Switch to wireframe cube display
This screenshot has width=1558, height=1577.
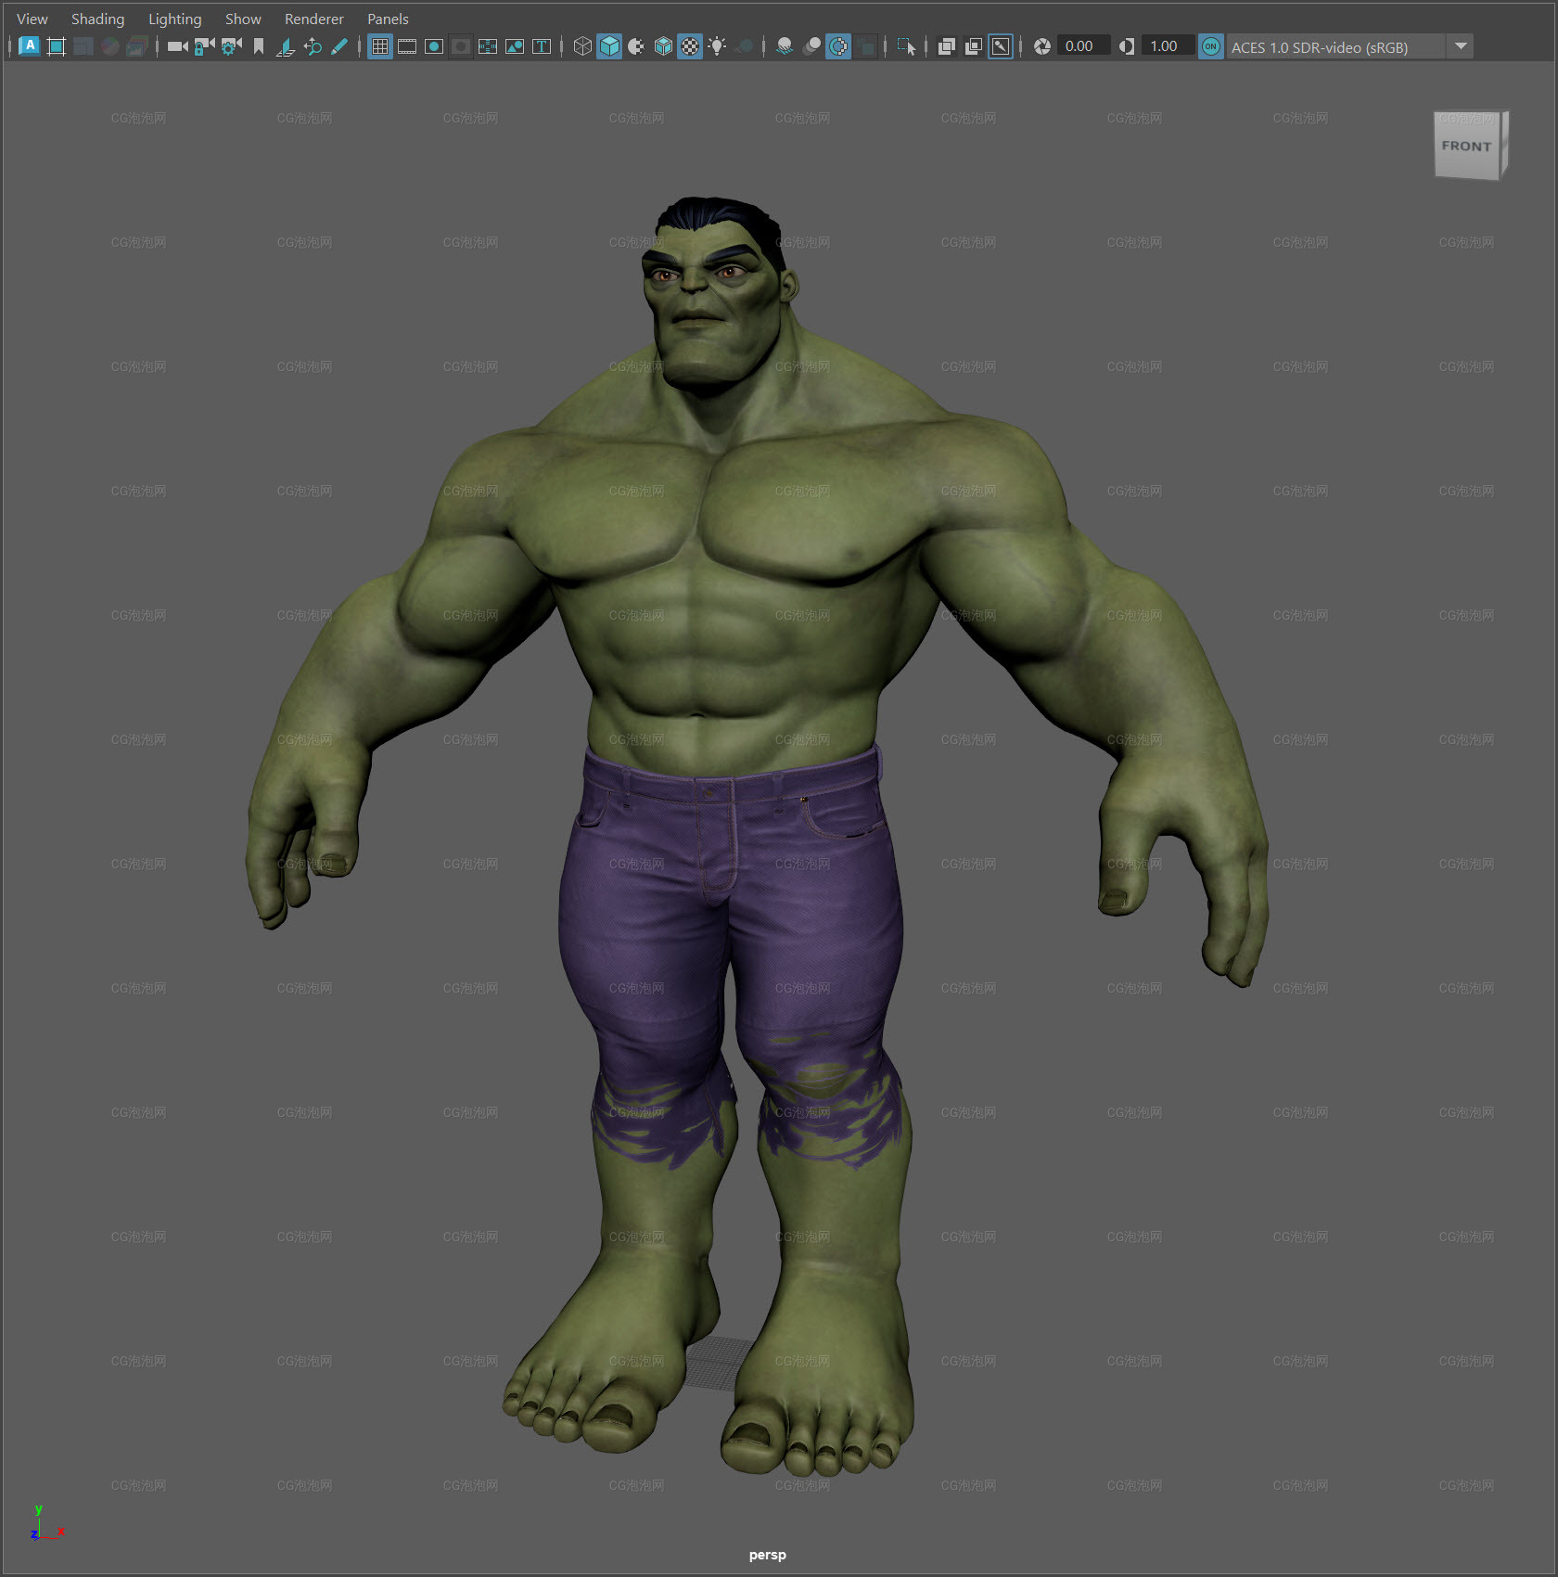[581, 45]
